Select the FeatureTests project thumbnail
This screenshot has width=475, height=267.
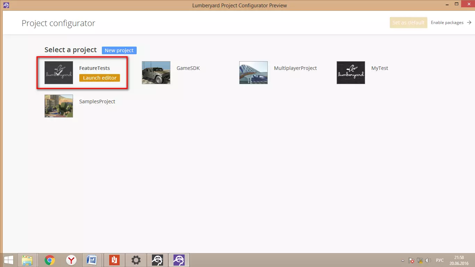[59, 73]
